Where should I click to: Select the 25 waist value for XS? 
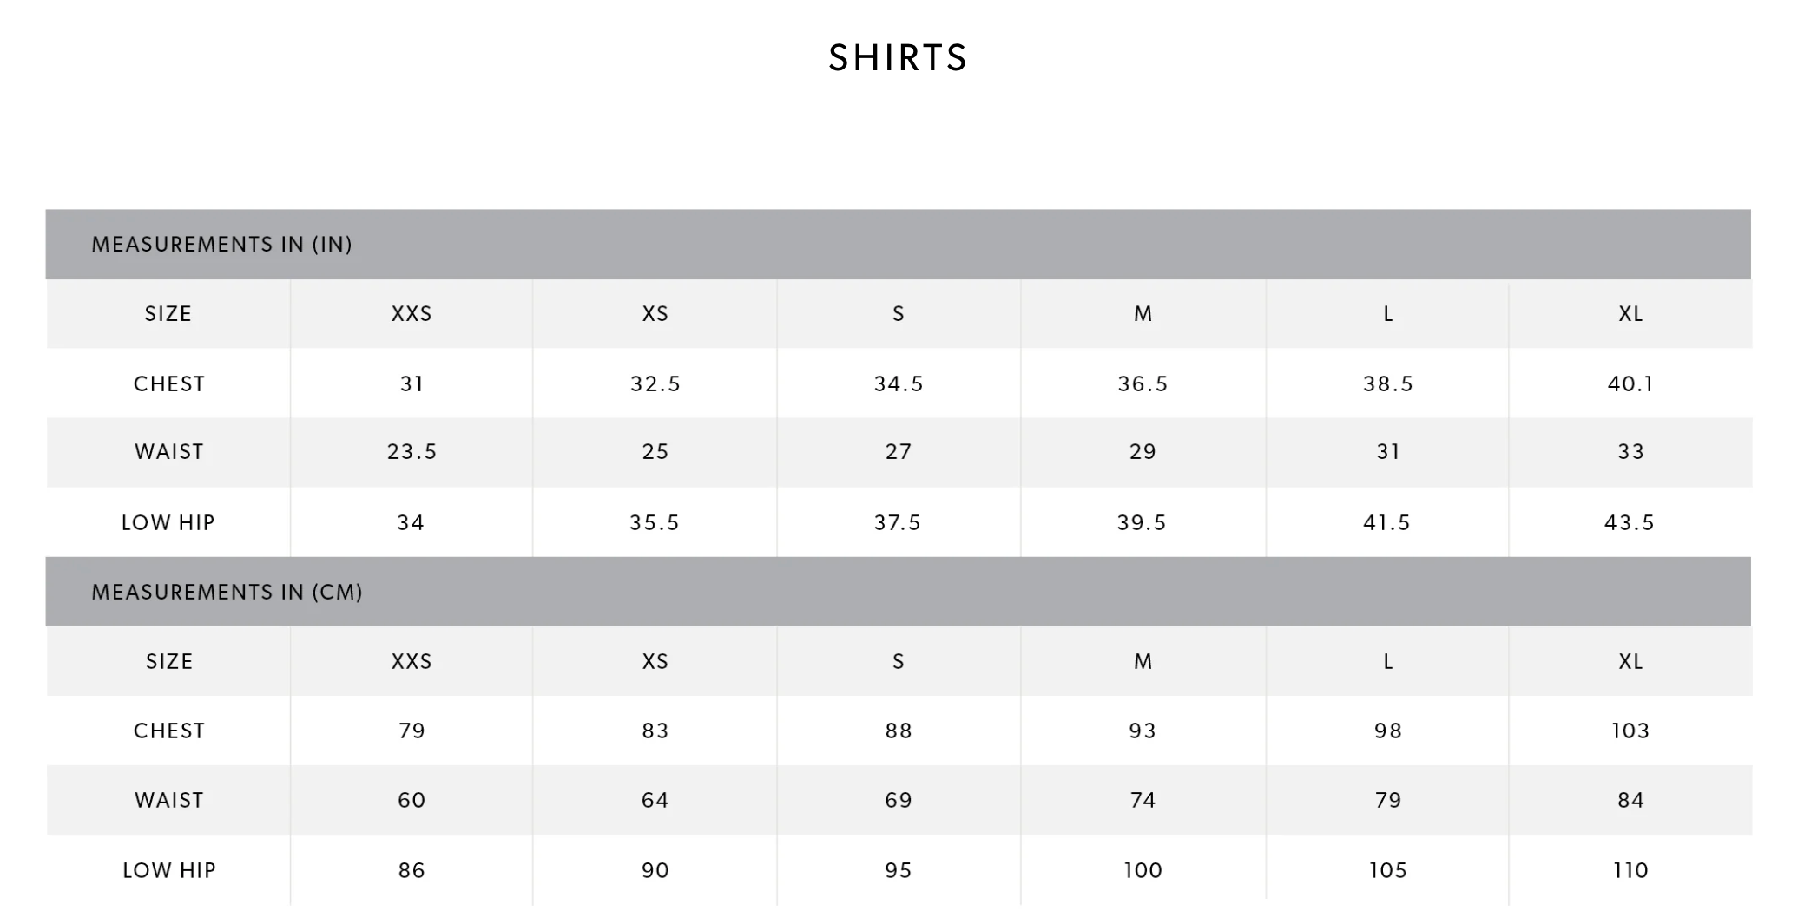[x=655, y=452]
